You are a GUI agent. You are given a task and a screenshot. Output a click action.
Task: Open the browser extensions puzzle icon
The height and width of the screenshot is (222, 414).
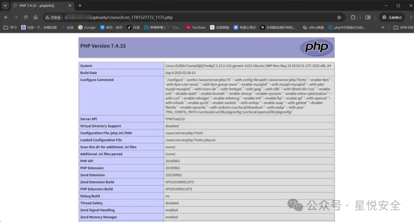[x=353, y=17]
